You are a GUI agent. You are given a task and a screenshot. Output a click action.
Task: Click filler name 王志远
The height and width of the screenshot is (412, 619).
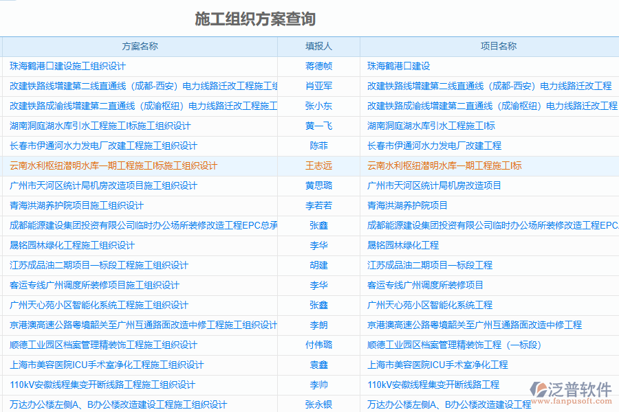(x=318, y=165)
